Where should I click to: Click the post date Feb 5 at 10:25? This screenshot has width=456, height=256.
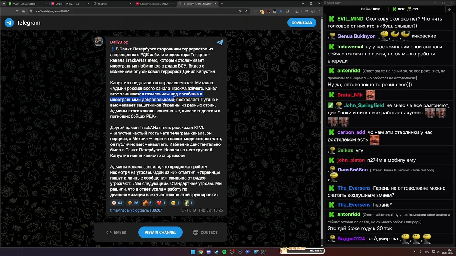coord(211,210)
